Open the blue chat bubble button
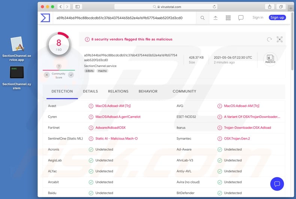 click(x=277, y=184)
